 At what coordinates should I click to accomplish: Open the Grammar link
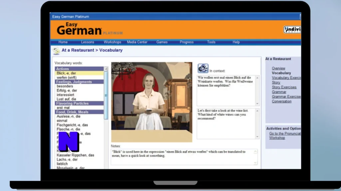click(x=279, y=92)
